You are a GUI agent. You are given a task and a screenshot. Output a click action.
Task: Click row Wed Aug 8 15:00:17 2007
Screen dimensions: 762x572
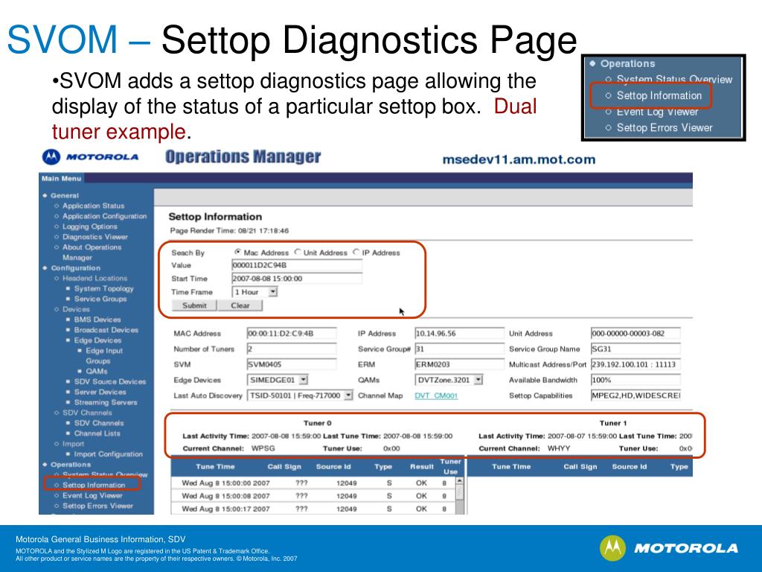pyautogui.click(x=313, y=509)
